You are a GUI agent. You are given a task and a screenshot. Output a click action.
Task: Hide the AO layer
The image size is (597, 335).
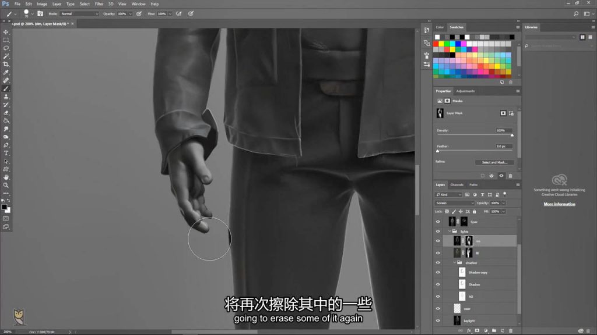tap(438, 297)
